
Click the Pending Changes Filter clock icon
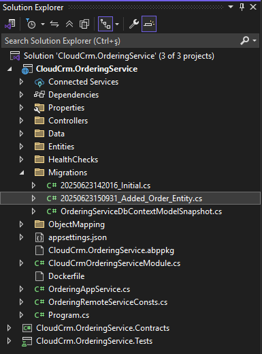(31, 24)
